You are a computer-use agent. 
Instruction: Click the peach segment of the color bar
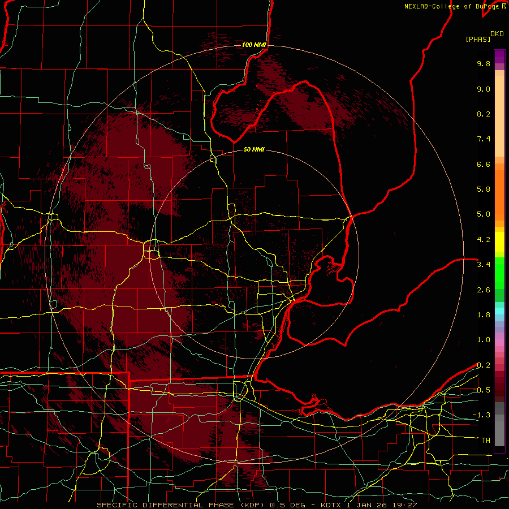tap(499, 116)
